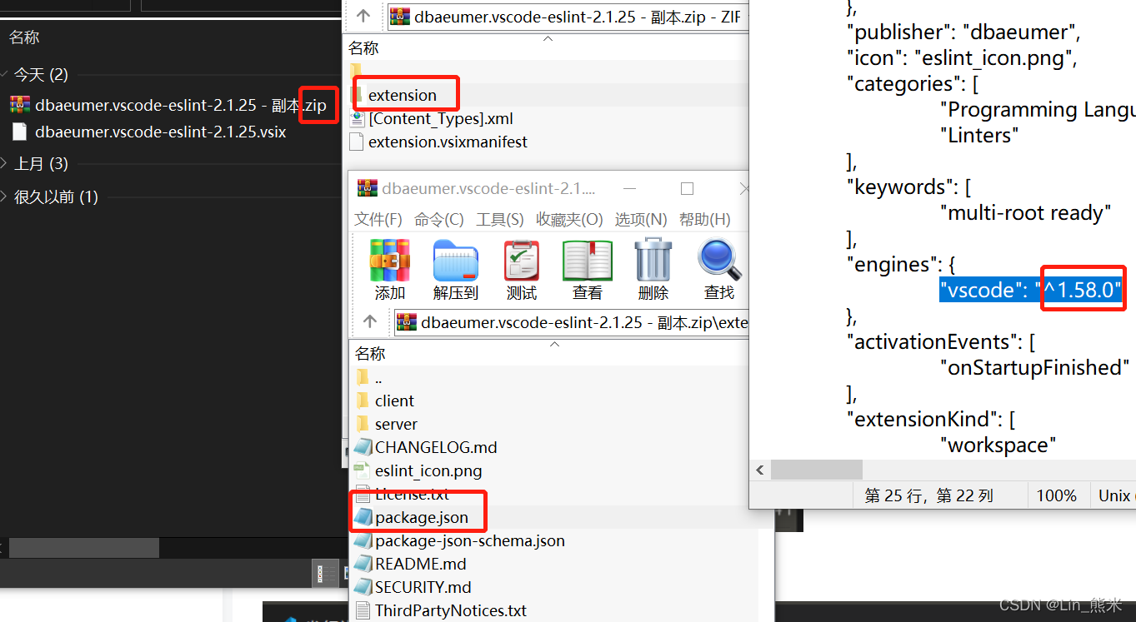Expand the 很久以前 (1) group
1136x622 pixels.
(x=5, y=197)
